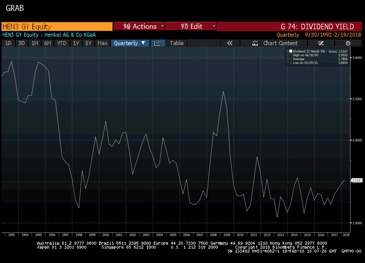The height and width of the screenshot is (263, 365).
Task: Open the Chart Content panel
Action: pyautogui.click(x=275, y=43)
